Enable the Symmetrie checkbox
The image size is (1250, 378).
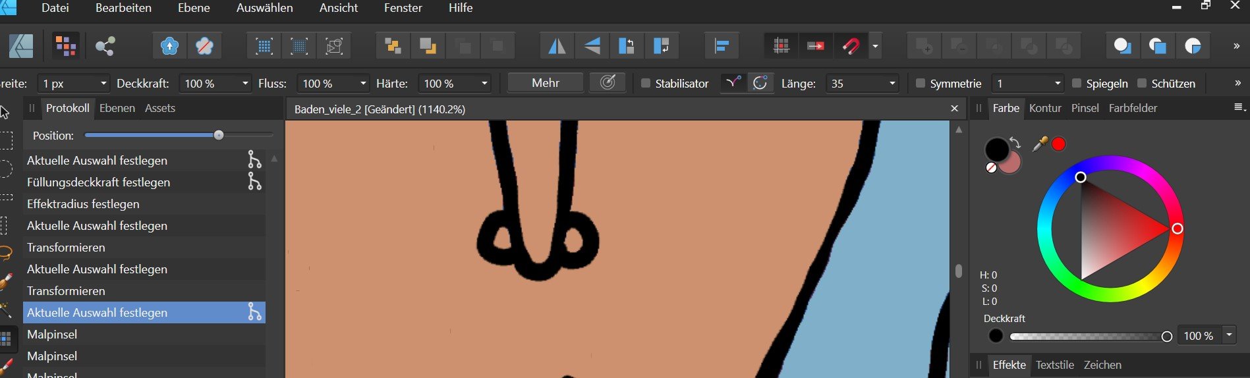pos(921,84)
